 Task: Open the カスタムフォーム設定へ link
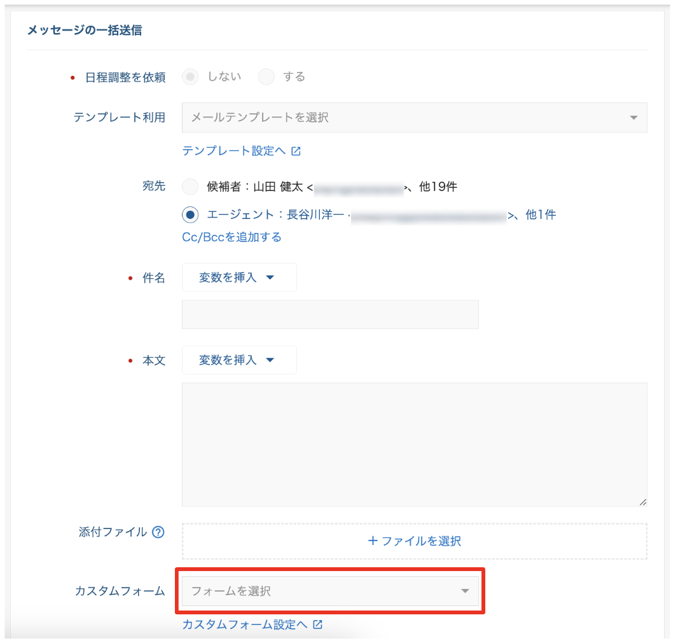coord(245,625)
